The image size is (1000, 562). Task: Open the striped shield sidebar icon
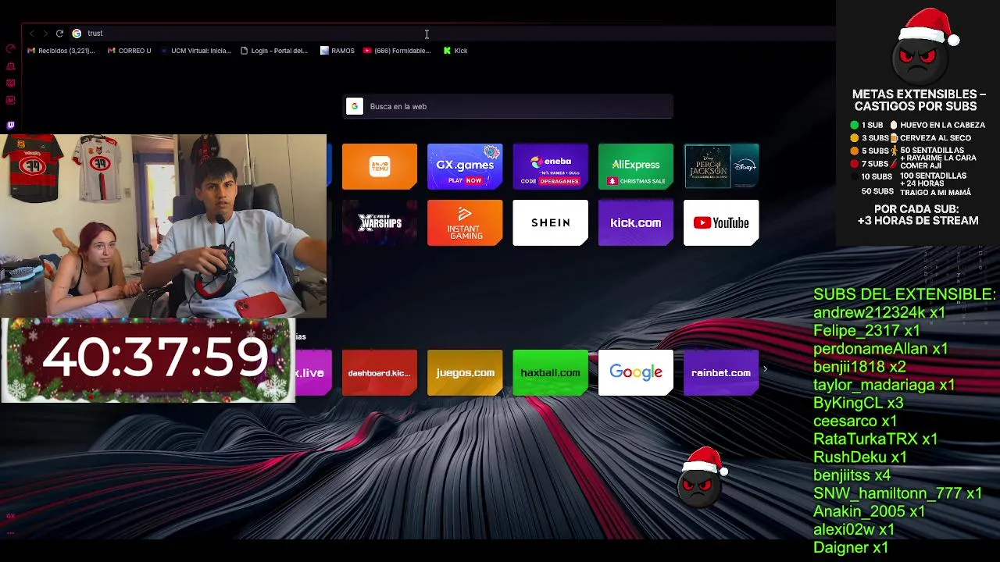(10, 84)
